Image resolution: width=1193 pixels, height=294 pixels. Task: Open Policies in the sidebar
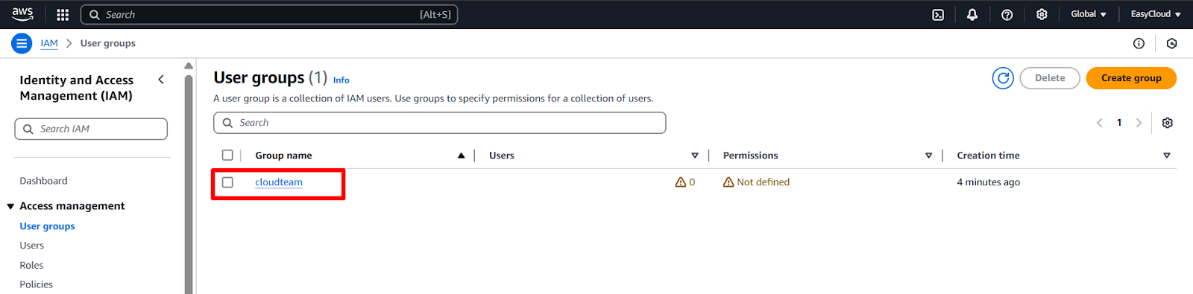(x=37, y=284)
